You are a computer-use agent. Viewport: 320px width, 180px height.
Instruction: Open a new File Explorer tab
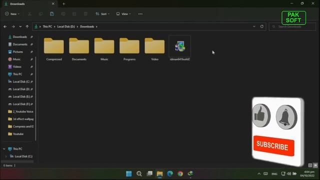pos(63,4)
